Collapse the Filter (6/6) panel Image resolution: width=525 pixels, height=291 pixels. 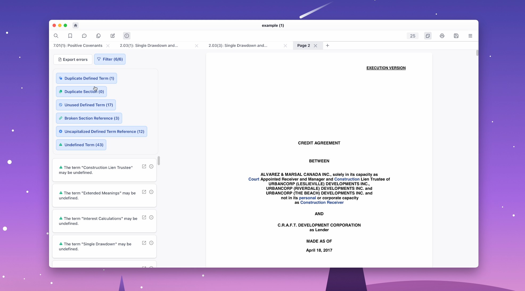coord(110,59)
